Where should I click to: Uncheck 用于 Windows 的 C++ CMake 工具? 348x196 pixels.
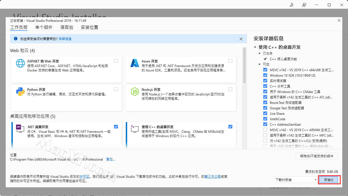coord(265,92)
